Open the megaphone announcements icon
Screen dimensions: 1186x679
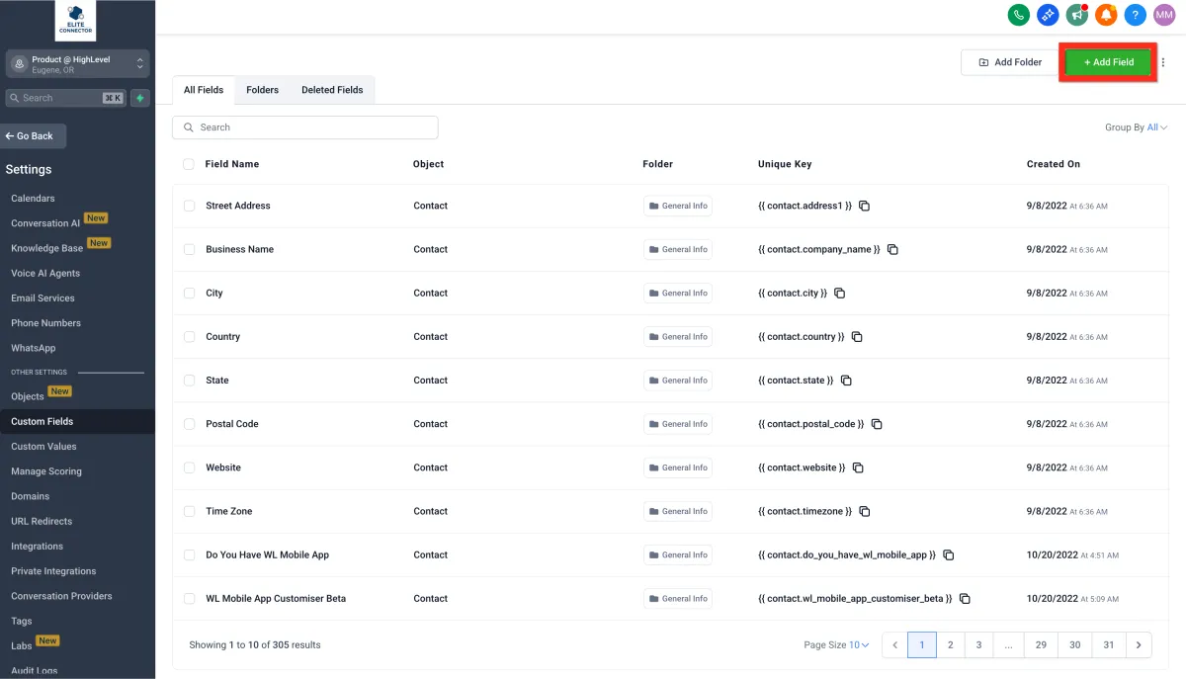[x=1077, y=15]
